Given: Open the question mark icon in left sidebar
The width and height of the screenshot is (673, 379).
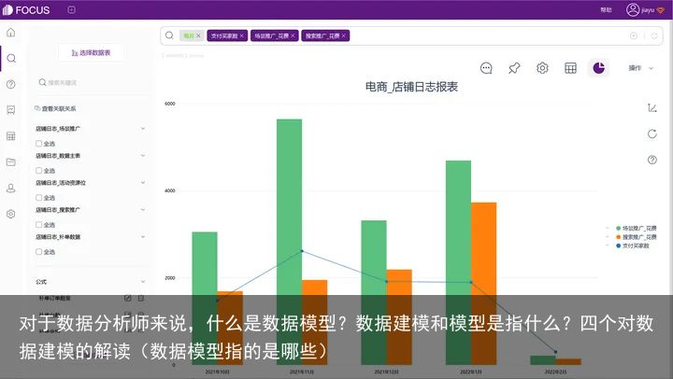Looking at the screenshot, I should pos(11,84).
